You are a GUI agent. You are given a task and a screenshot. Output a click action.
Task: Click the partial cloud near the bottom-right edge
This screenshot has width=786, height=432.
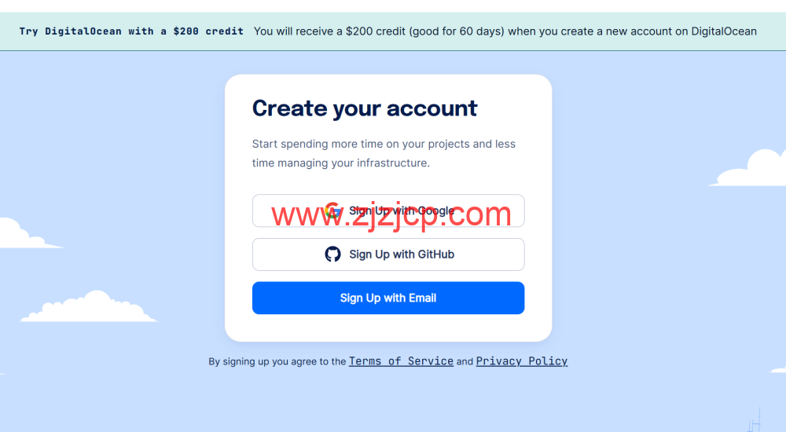coord(778,370)
